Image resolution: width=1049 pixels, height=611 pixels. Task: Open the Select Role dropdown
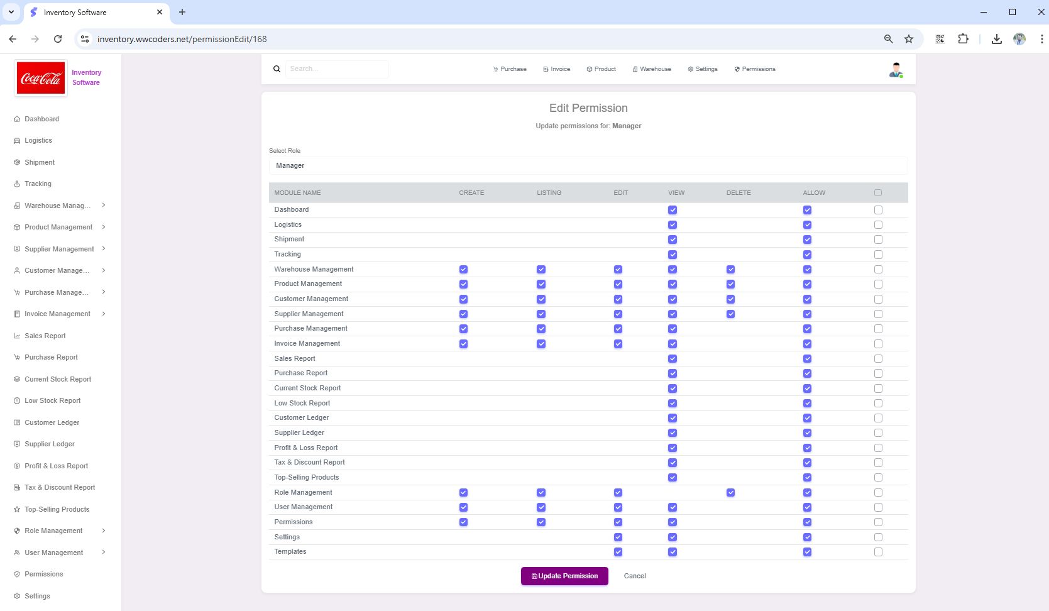[588, 166]
